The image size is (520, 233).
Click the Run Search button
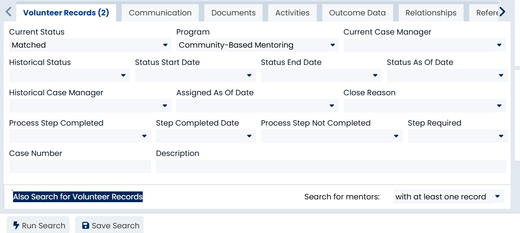[x=38, y=226]
